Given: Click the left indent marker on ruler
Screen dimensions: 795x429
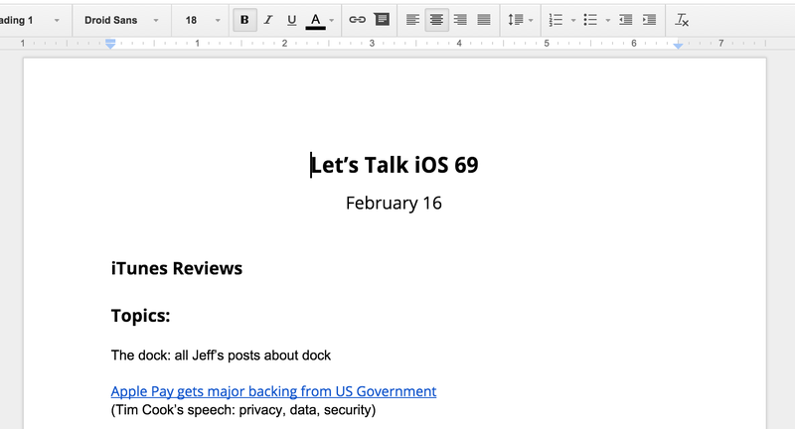Looking at the screenshot, I should (x=110, y=44).
